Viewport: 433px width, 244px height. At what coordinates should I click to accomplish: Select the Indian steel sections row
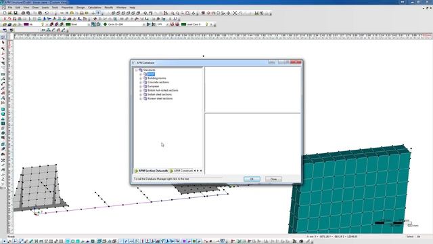[x=160, y=94]
